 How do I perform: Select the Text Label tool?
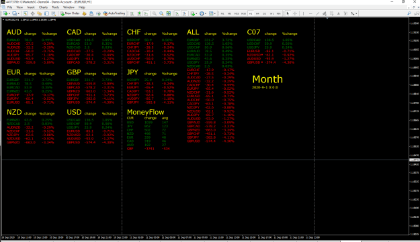click(345, 13)
